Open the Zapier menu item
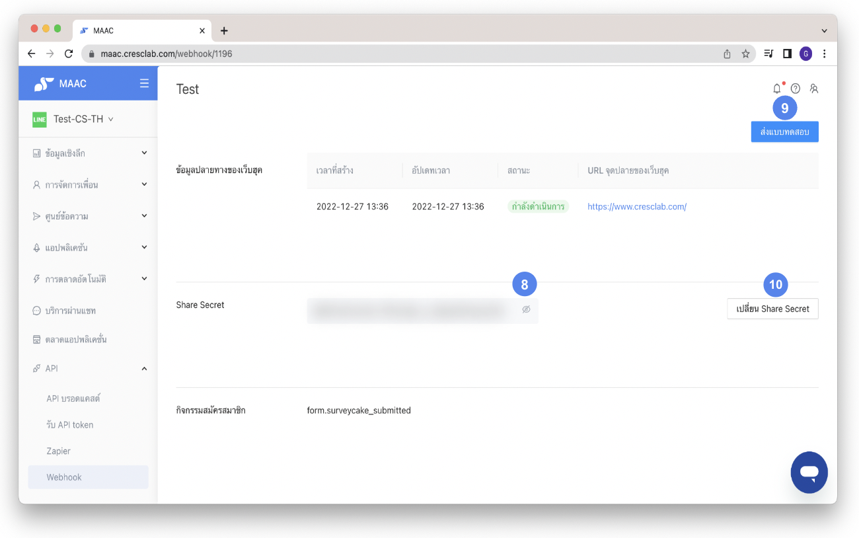This screenshot has height=538, width=859. tap(58, 451)
